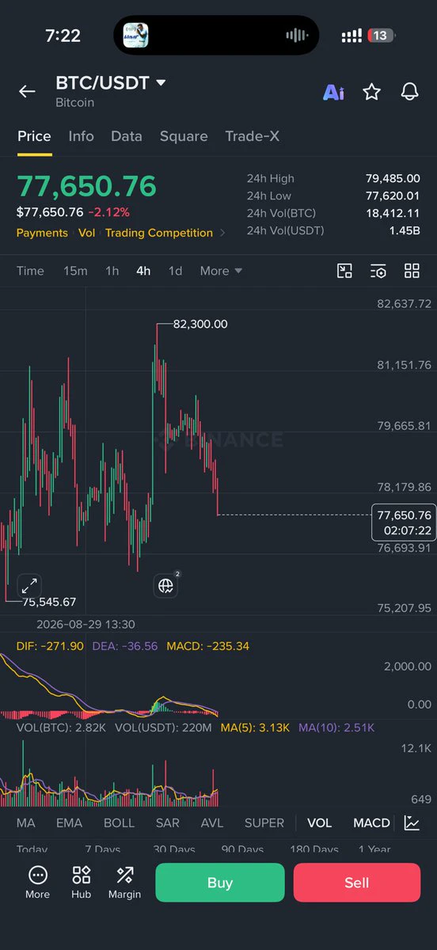Image resolution: width=437 pixels, height=950 pixels.
Task: Toggle the AVL indicator
Action: coord(212,823)
